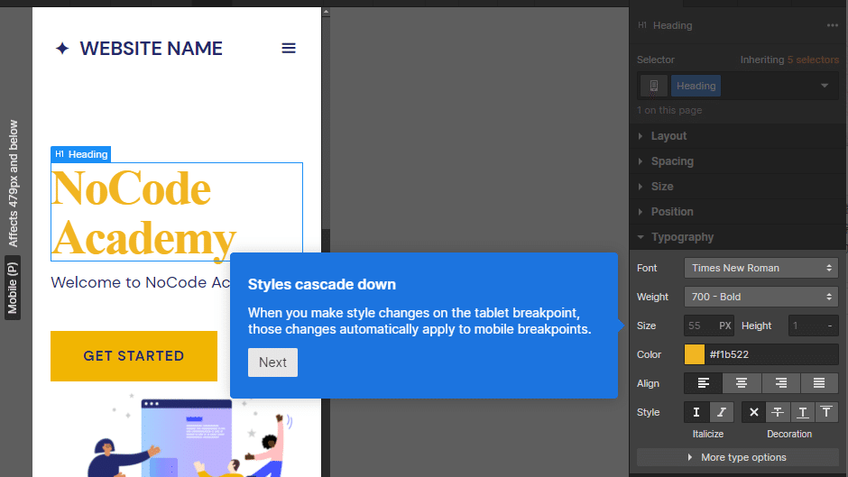
Task: Open the Weight dropdown showing 700 - Bold
Action: [x=760, y=297]
